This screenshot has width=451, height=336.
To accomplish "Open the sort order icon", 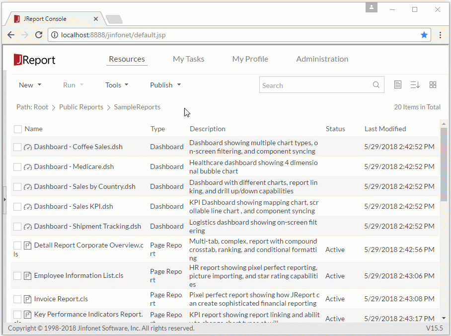I will pos(415,84).
